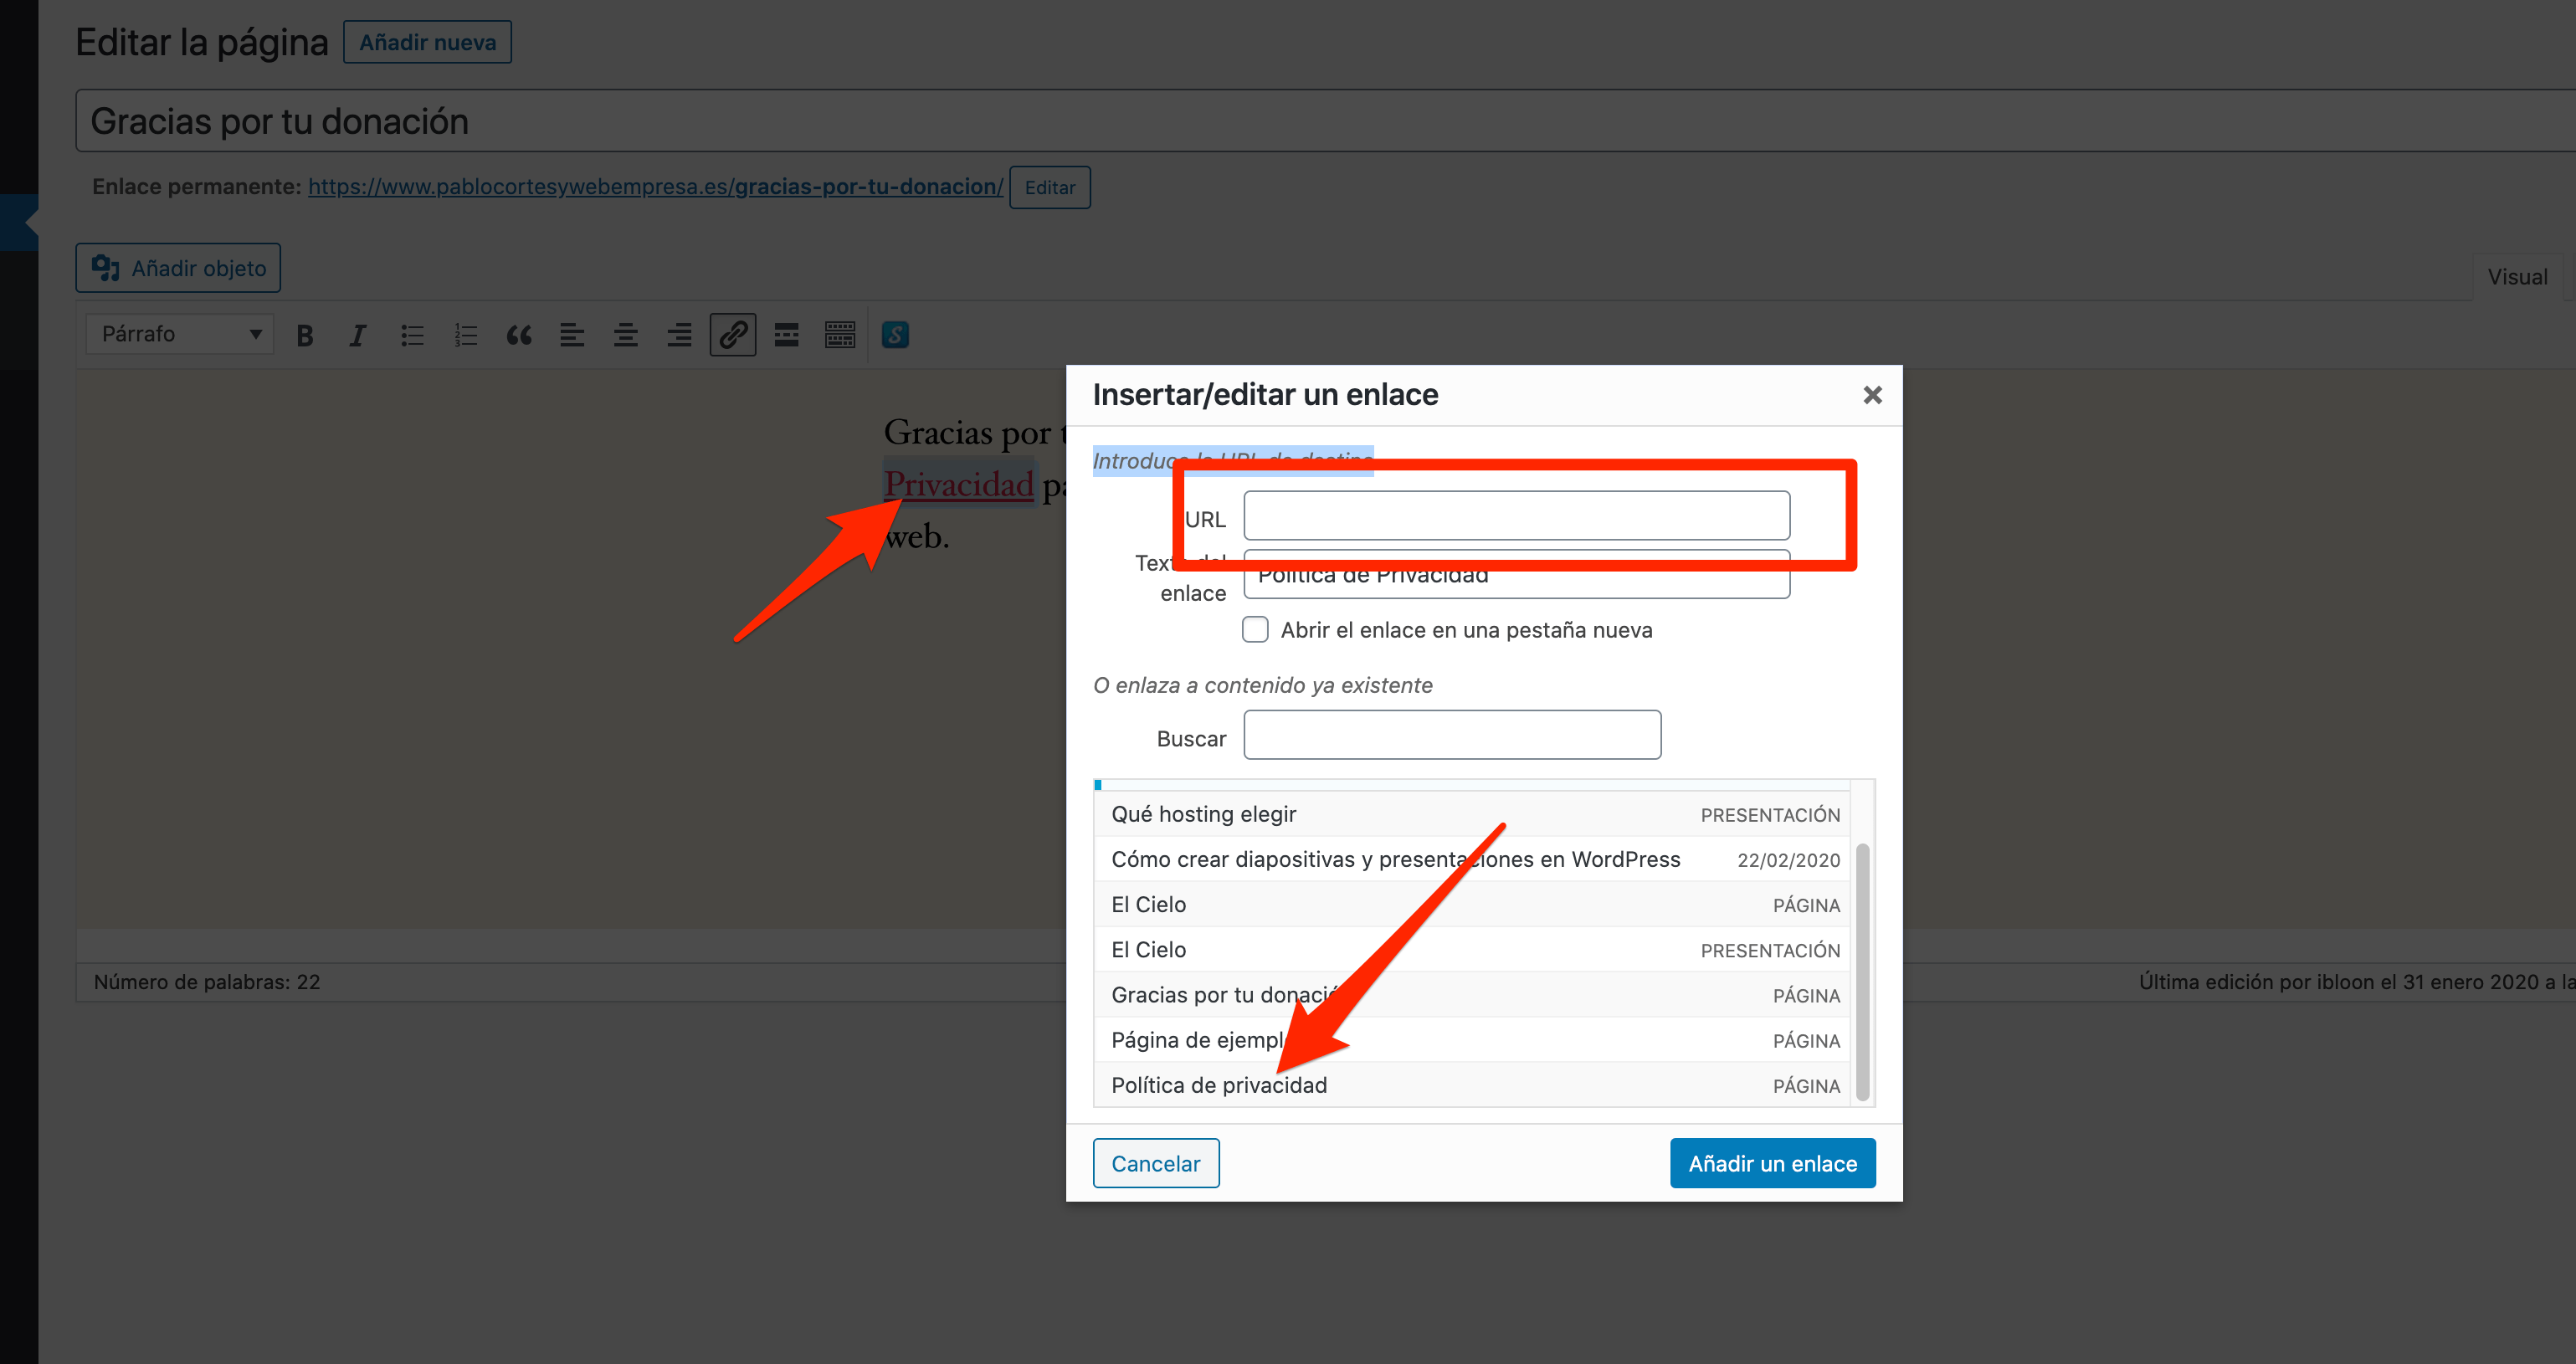Open the Párrafo format dropdown
This screenshot has height=1364, width=2576.
tap(180, 334)
